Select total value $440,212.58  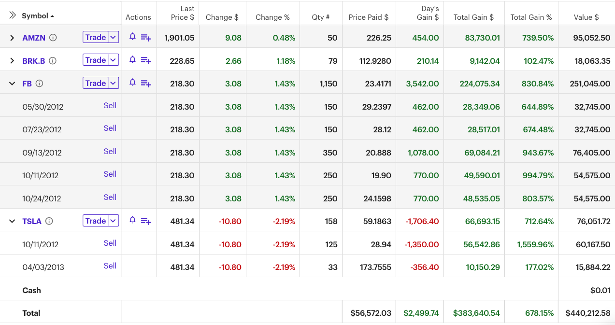tap(588, 313)
